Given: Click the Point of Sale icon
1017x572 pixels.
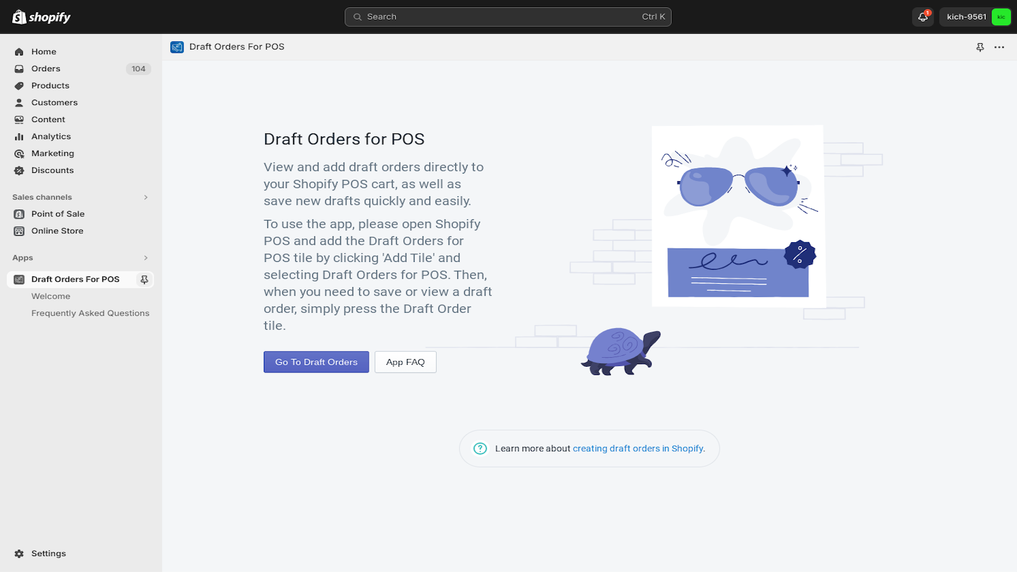Looking at the screenshot, I should point(19,214).
